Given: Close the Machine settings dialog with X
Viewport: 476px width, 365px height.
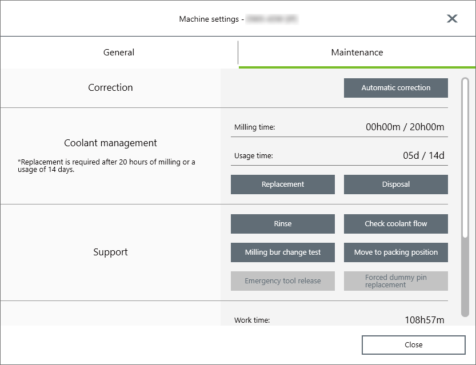Looking at the screenshot, I should click(x=452, y=18).
